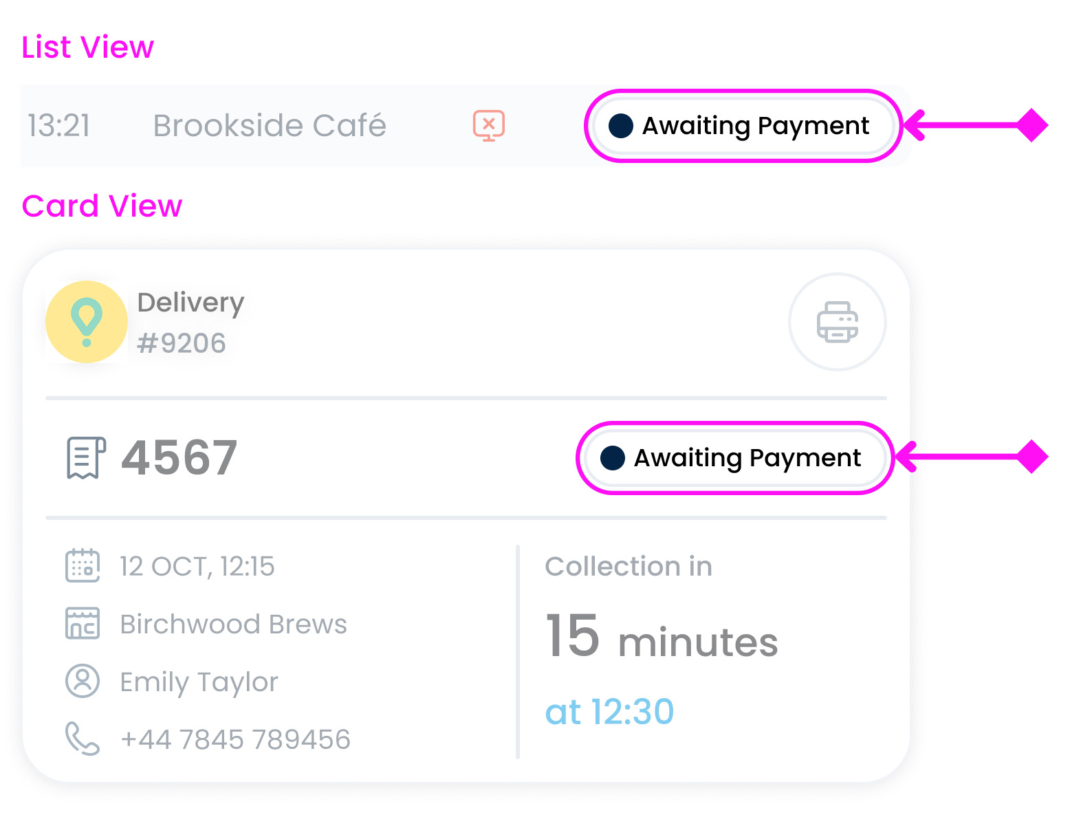Select the calendar icon beside 12 OCT
1081x817 pixels.
pos(83,566)
